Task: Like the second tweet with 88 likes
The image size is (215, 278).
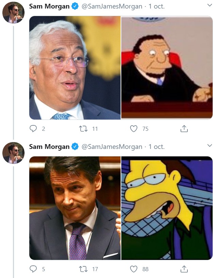Action: coord(134,269)
